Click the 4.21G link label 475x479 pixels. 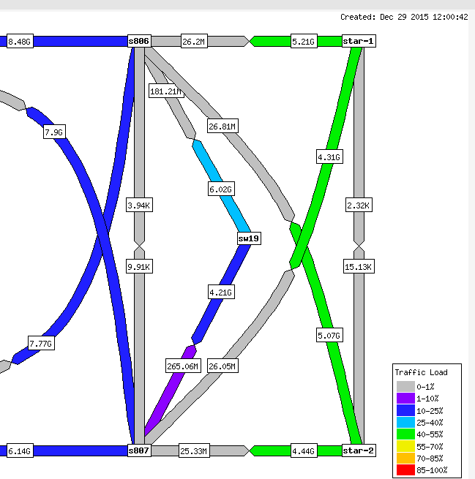221,292
